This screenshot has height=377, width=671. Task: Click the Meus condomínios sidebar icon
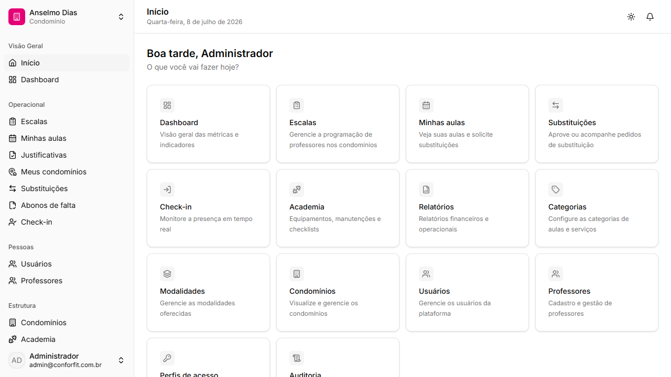click(13, 172)
